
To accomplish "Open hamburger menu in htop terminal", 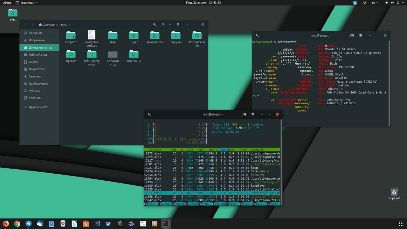I will pyautogui.click(x=252, y=114).
